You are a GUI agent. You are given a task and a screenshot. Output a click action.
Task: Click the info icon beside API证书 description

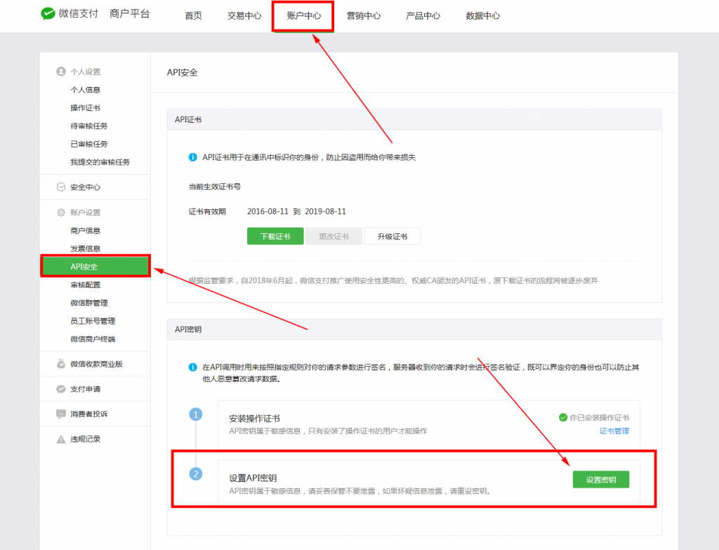coord(193,157)
